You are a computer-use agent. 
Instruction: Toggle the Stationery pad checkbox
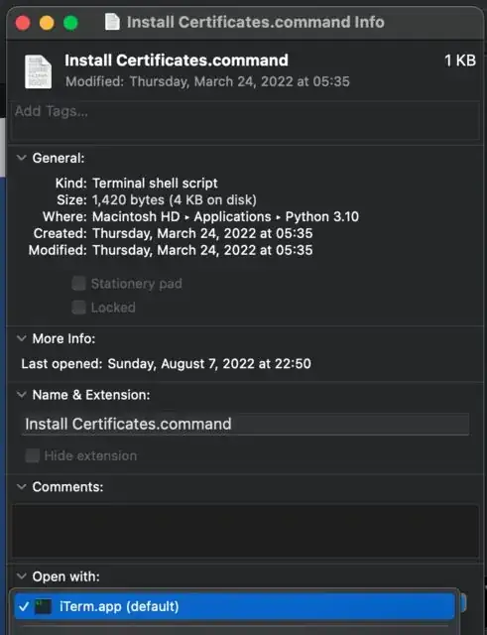click(78, 284)
